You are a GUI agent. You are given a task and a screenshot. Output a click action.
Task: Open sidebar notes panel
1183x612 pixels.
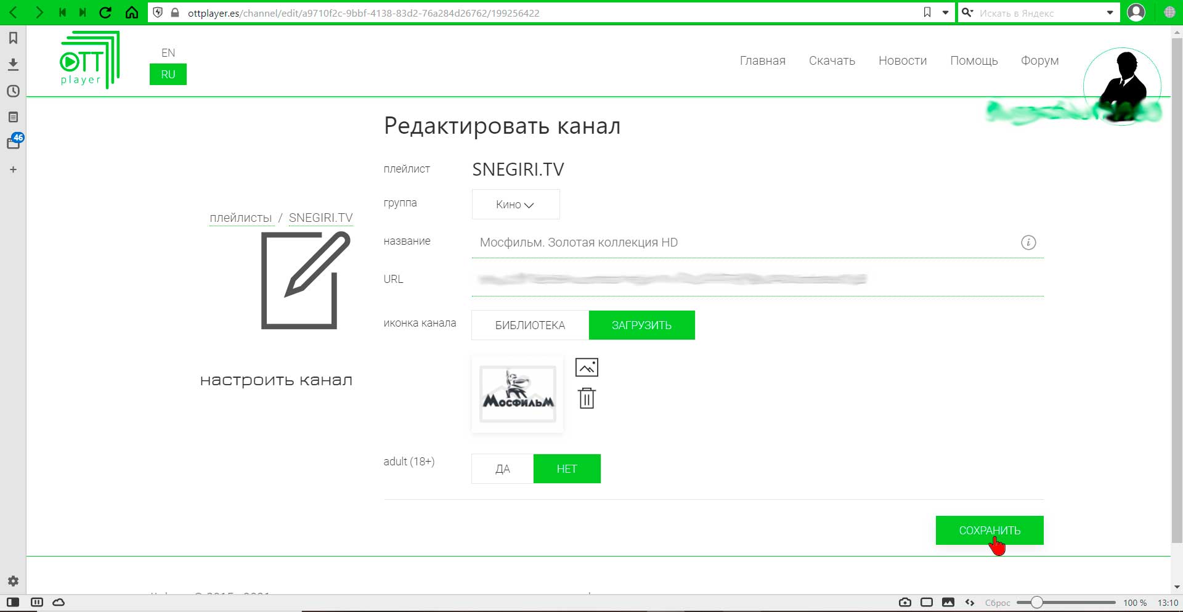tap(13, 117)
